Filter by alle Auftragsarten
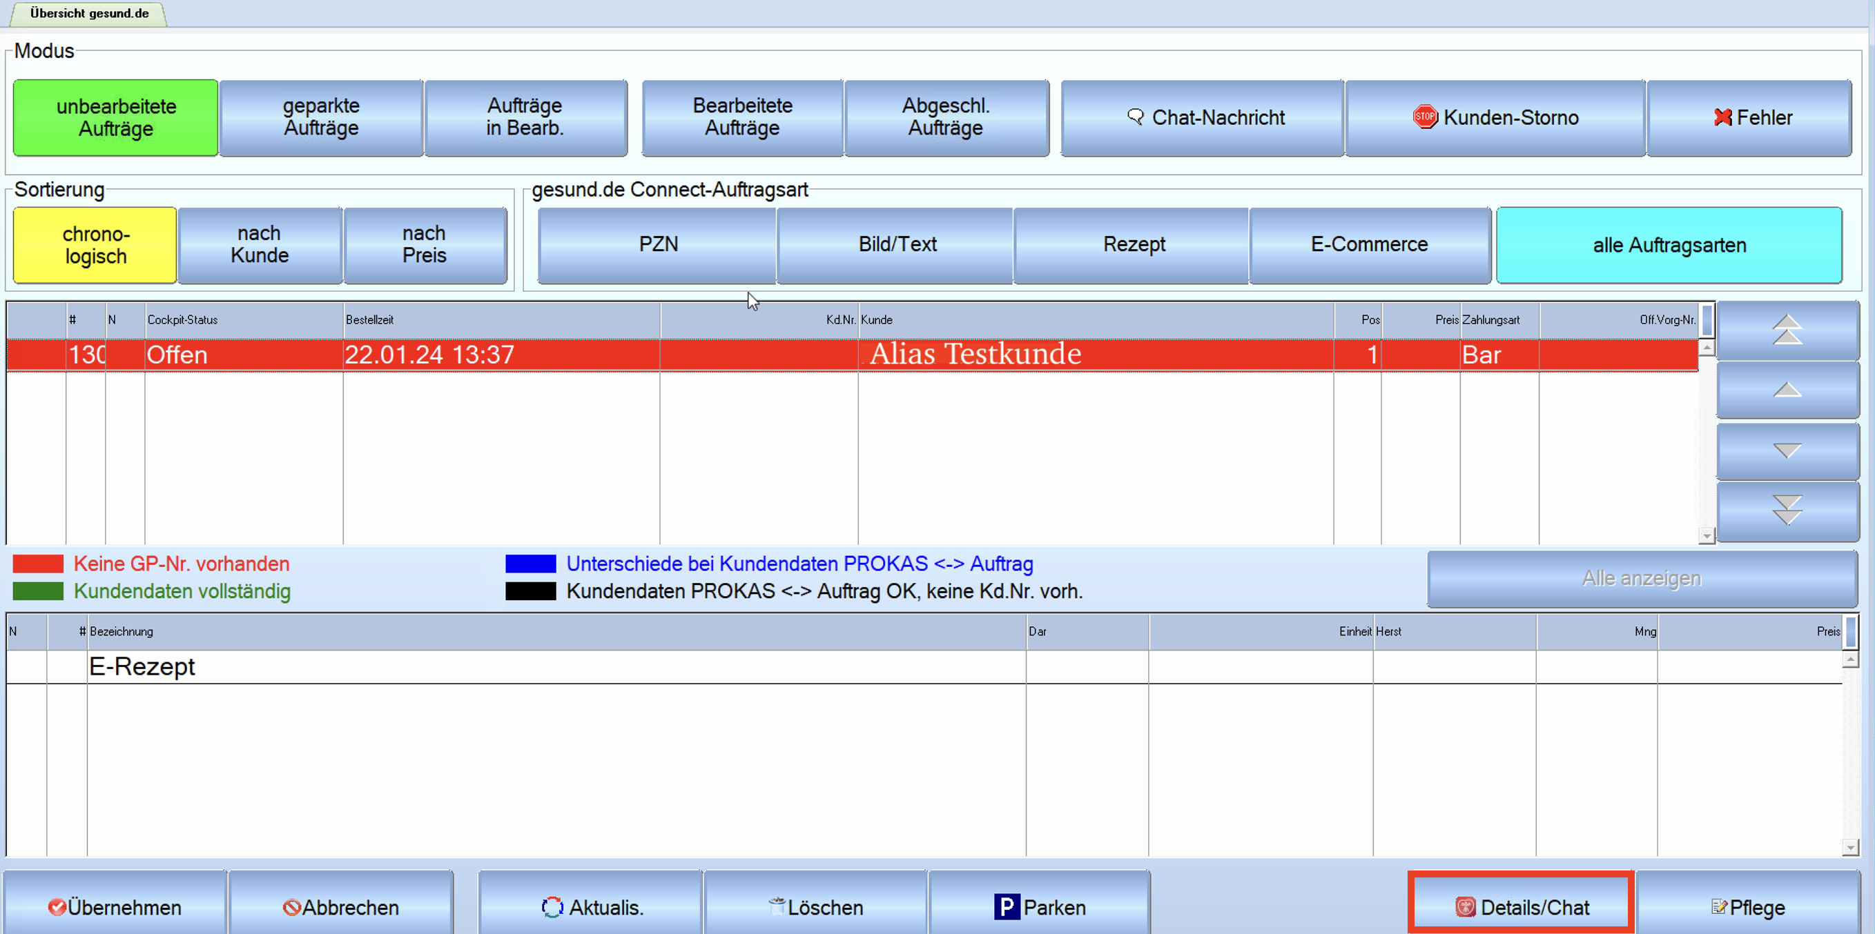Image resolution: width=1875 pixels, height=934 pixels. (x=1669, y=245)
